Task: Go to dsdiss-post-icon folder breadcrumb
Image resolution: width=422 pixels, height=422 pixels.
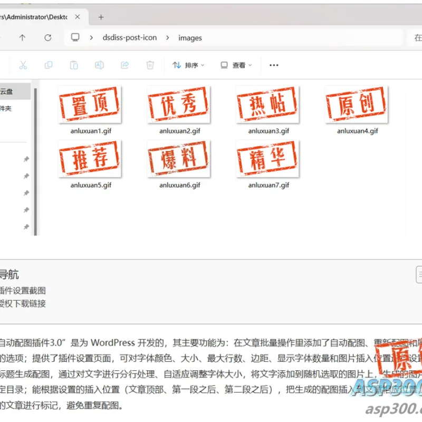Action: (129, 37)
